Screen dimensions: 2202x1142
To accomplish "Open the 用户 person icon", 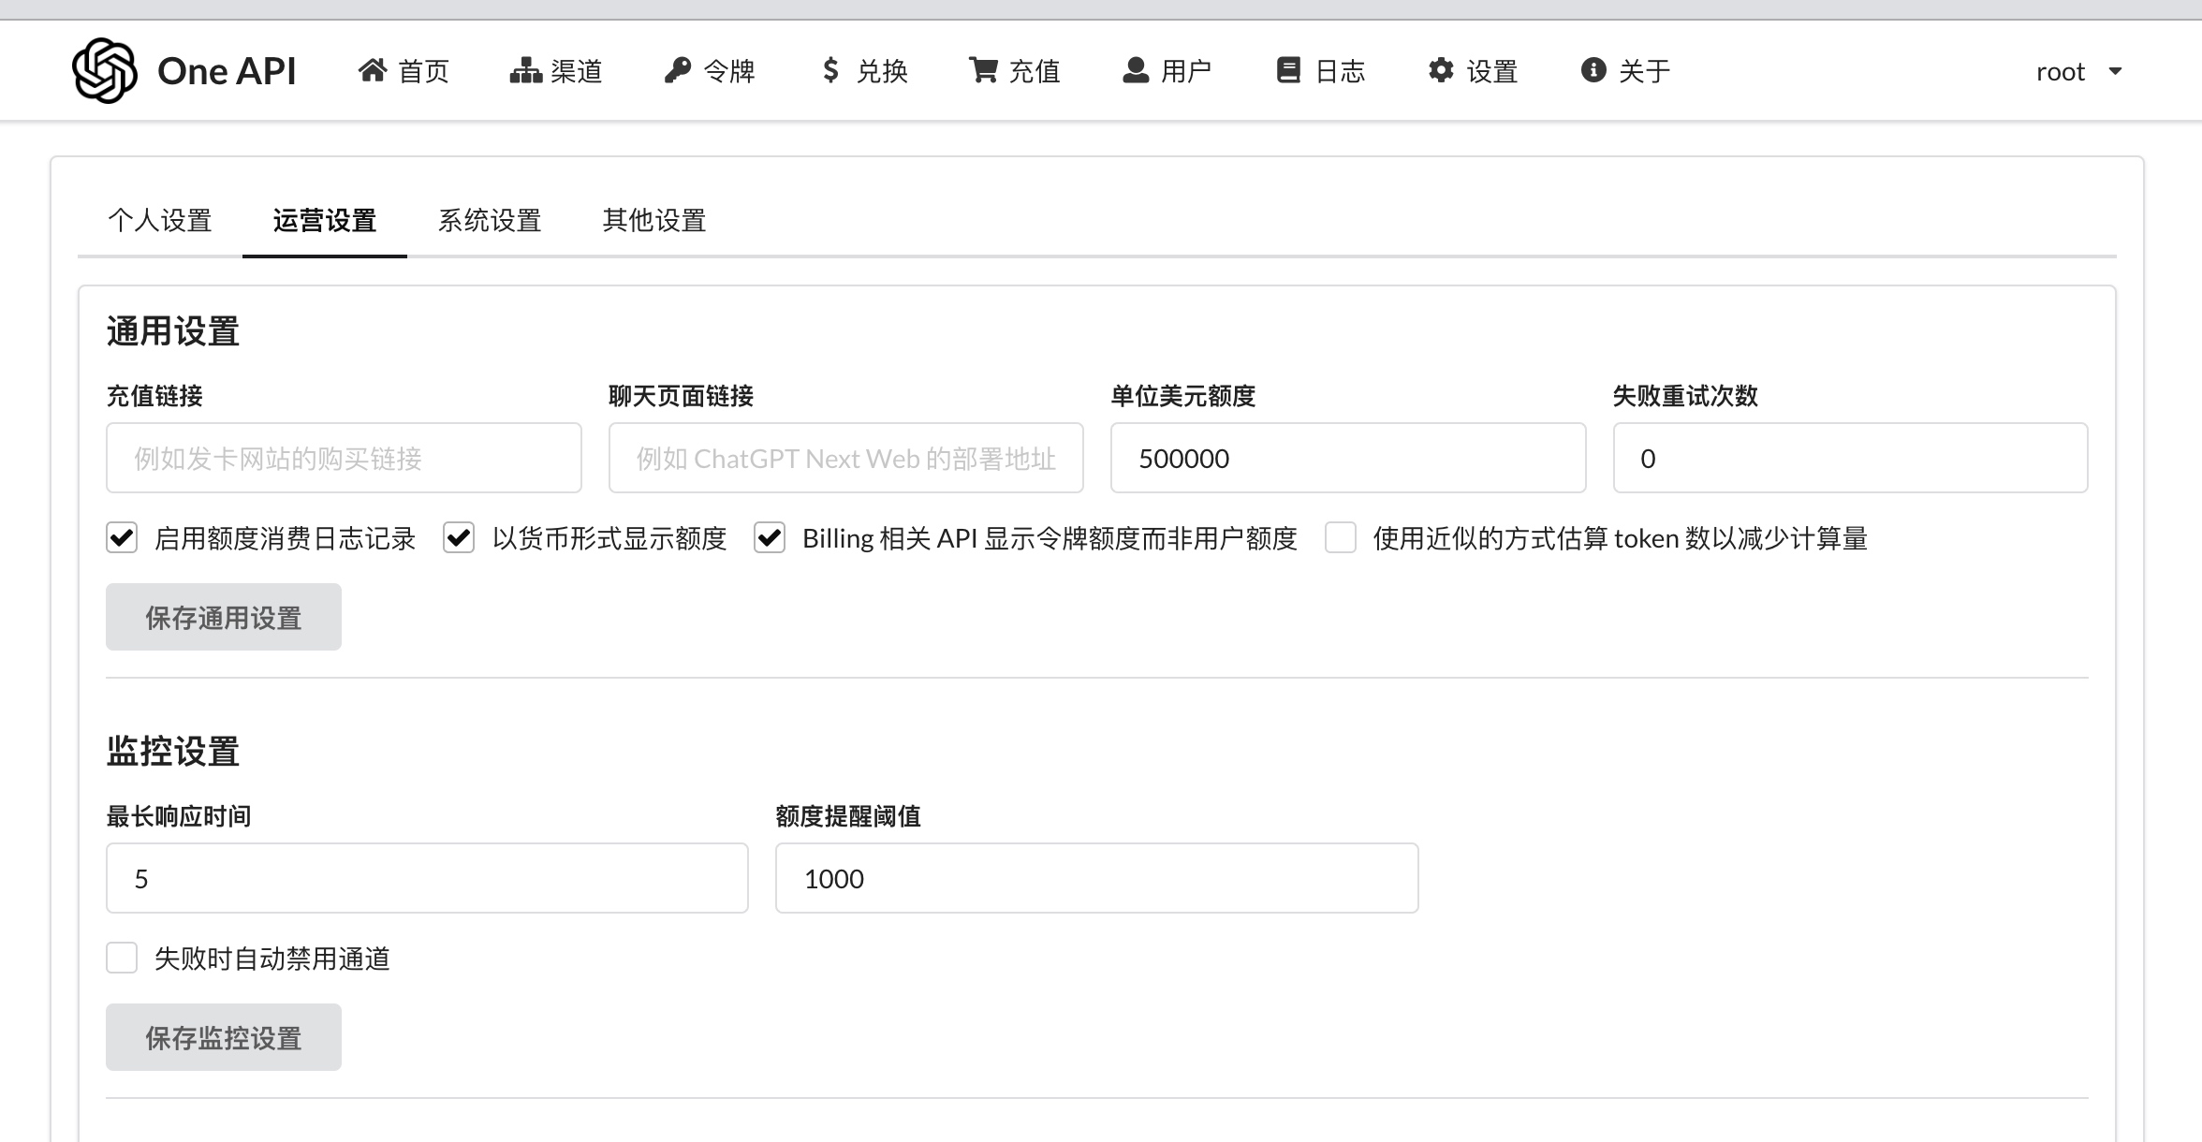I will 1136,70.
